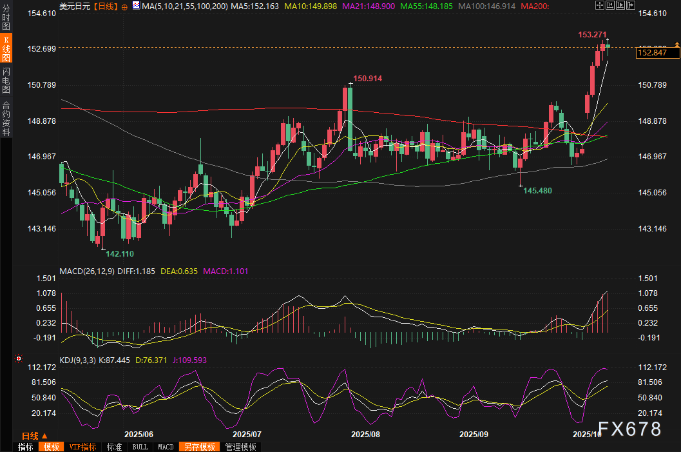The width and height of the screenshot is (681, 452).
Task: Click the orange circle icon beside 日线 title
Action: click(124, 6)
